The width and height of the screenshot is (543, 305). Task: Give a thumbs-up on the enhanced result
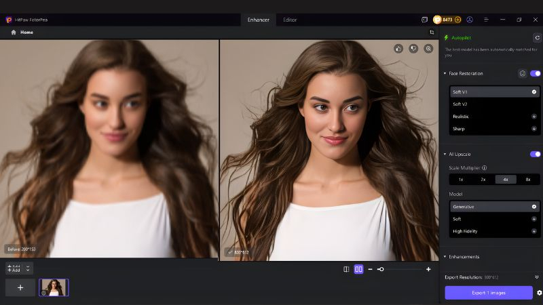click(398, 49)
